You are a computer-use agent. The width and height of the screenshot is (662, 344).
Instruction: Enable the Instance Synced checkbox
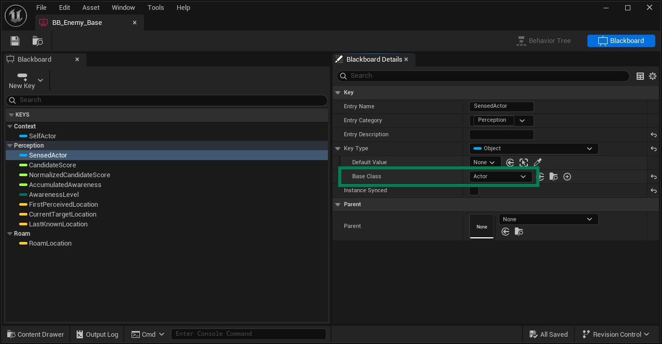click(474, 191)
